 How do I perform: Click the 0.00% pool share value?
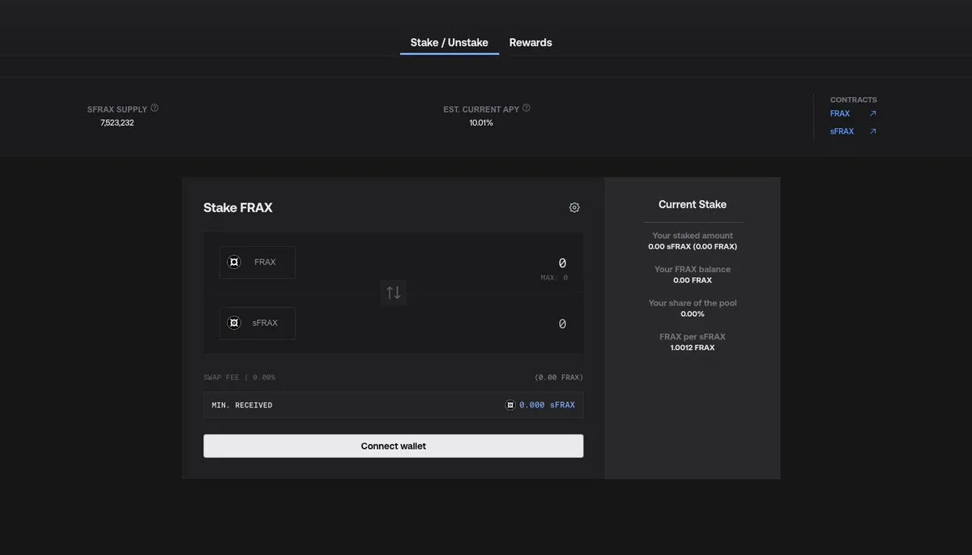pyautogui.click(x=693, y=314)
